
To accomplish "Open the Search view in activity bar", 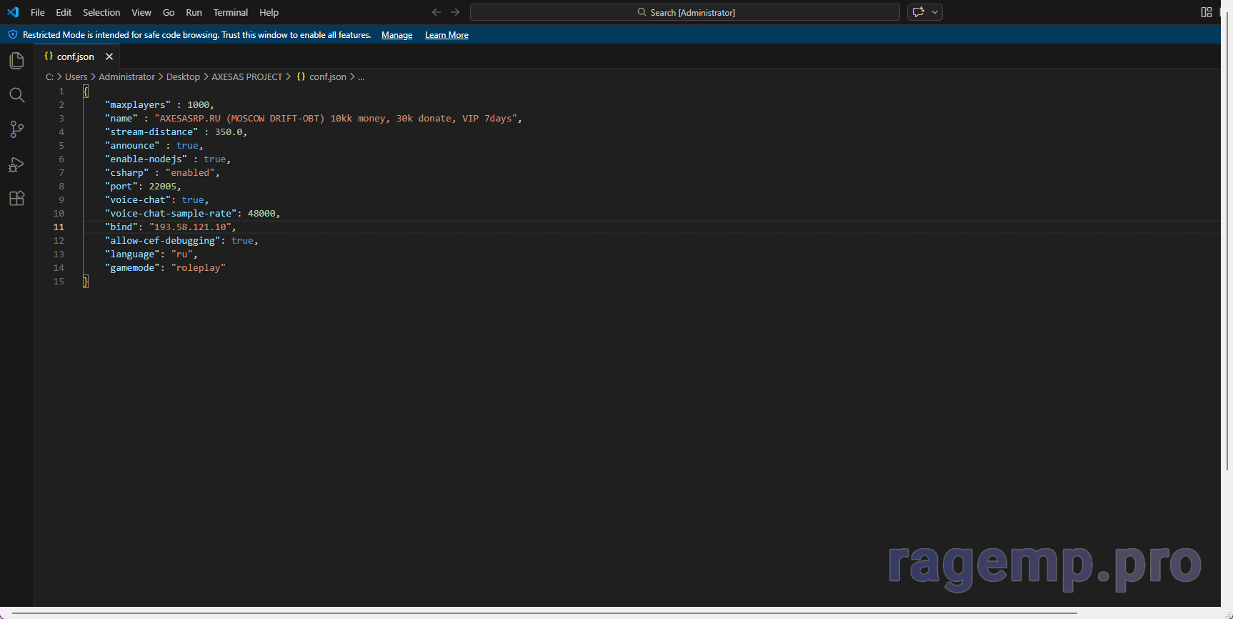I will pyautogui.click(x=16, y=95).
